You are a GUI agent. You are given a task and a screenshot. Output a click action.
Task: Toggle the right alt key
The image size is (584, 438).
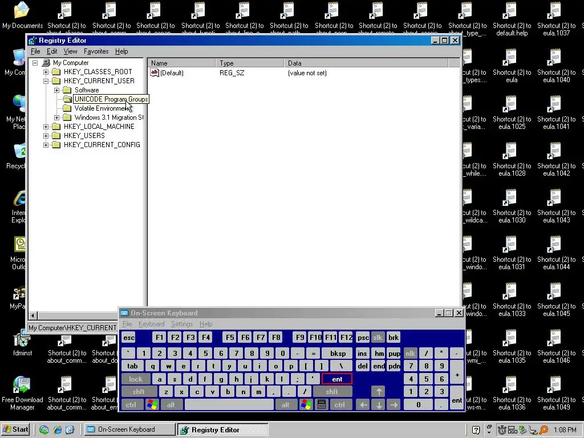pyautogui.click(x=285, y=405)
